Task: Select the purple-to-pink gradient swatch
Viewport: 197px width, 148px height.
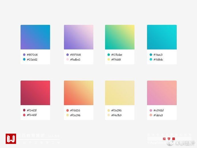Action: pyautogui.click(x=79, y=37)
